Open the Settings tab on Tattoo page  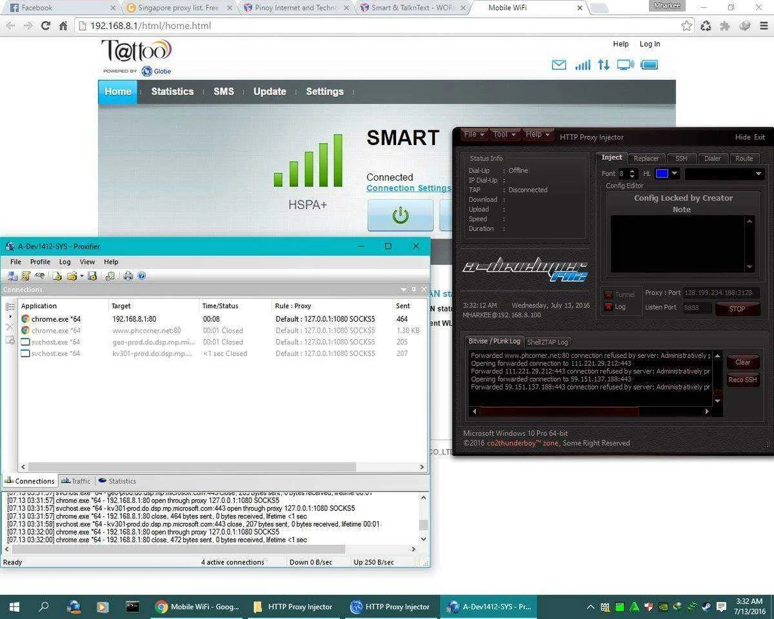(x=324, y=92)
